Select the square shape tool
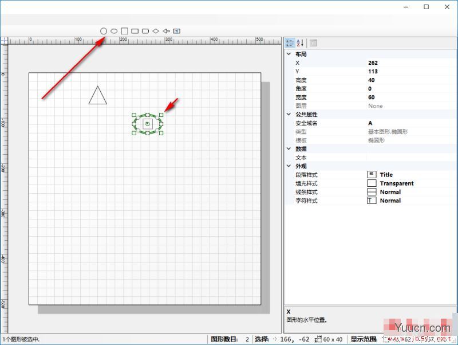 (x=124, y=31)
